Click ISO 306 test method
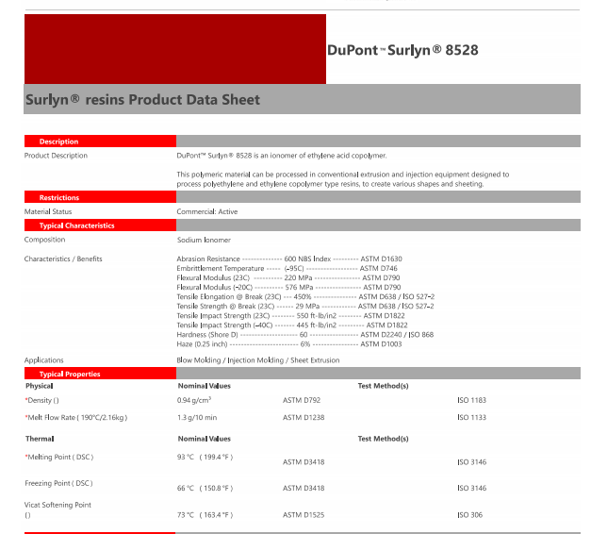 pos(470,515)
